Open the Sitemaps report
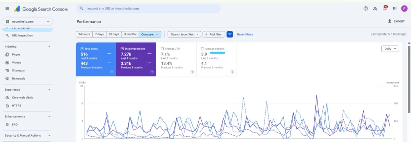Viewport: 411px width, 142px height. click(18, 70)
